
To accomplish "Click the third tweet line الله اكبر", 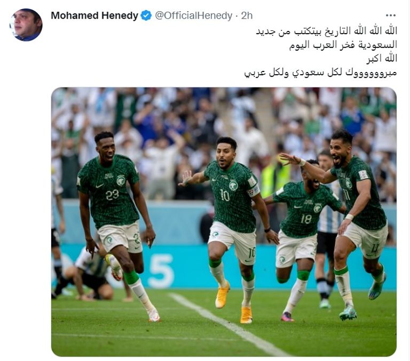I will (382, 59).
